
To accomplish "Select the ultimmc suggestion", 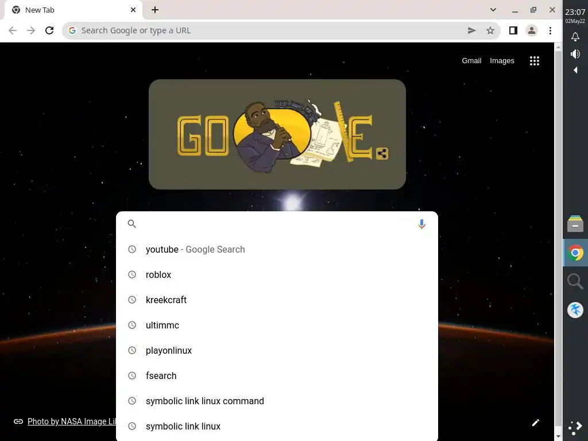I will click(x=277, y=325).
